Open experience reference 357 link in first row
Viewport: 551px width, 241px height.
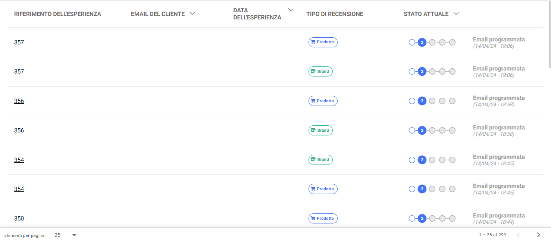(x=19, y=42)
